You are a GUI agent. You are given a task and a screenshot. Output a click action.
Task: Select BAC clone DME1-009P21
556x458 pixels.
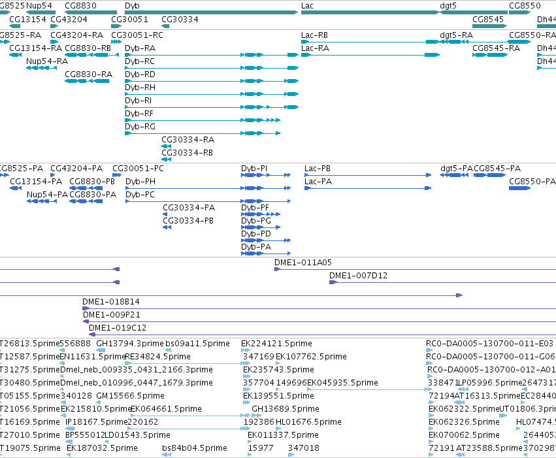click(x=112, y=315)
